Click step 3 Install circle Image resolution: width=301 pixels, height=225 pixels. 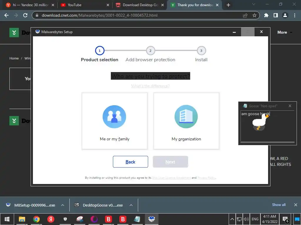tap(201, 51)
